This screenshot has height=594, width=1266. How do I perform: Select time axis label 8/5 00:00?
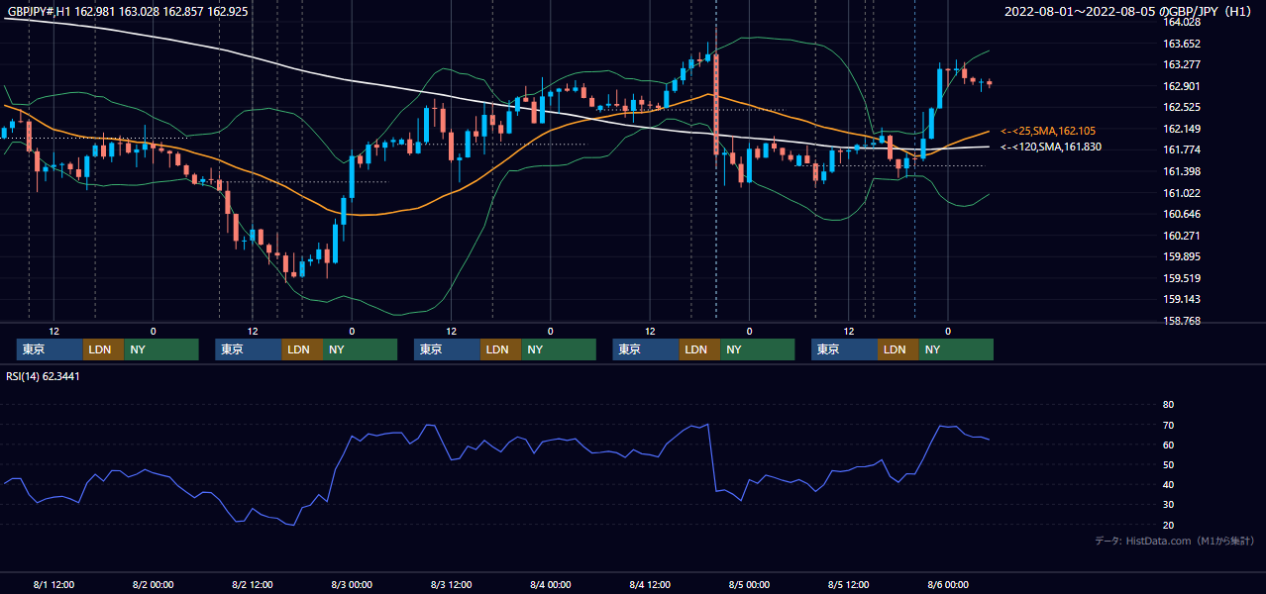(749, 584)
